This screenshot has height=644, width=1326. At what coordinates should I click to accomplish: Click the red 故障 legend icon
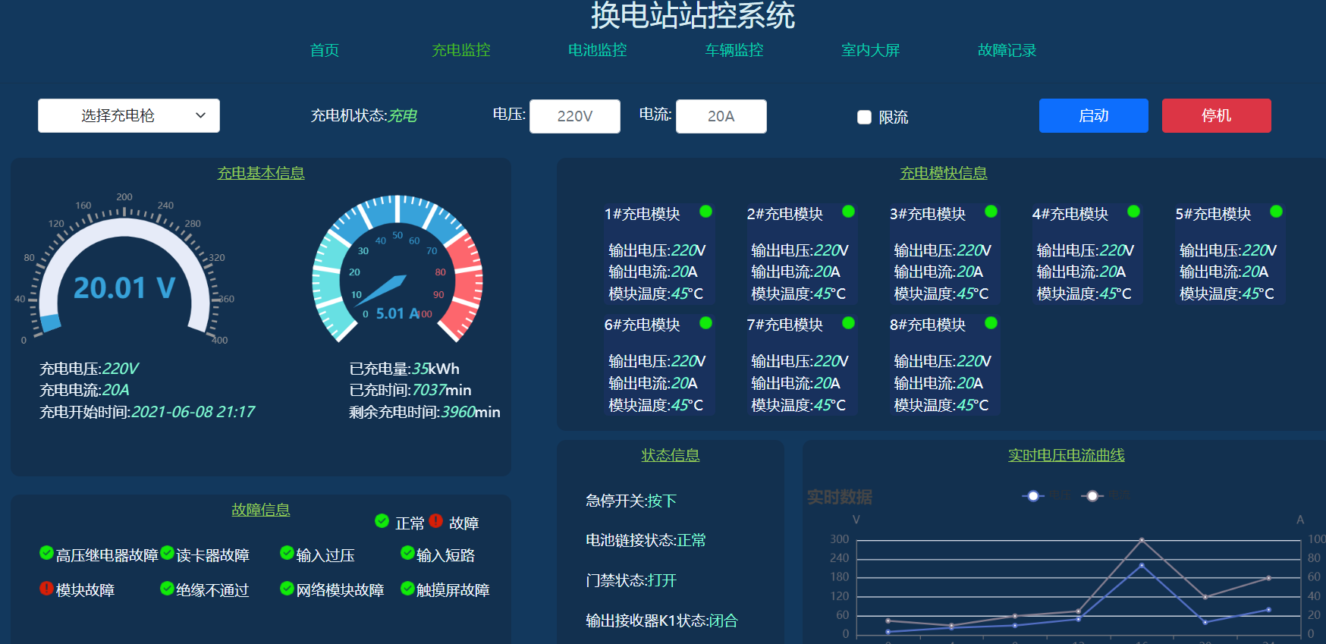[x=435, y=521]
